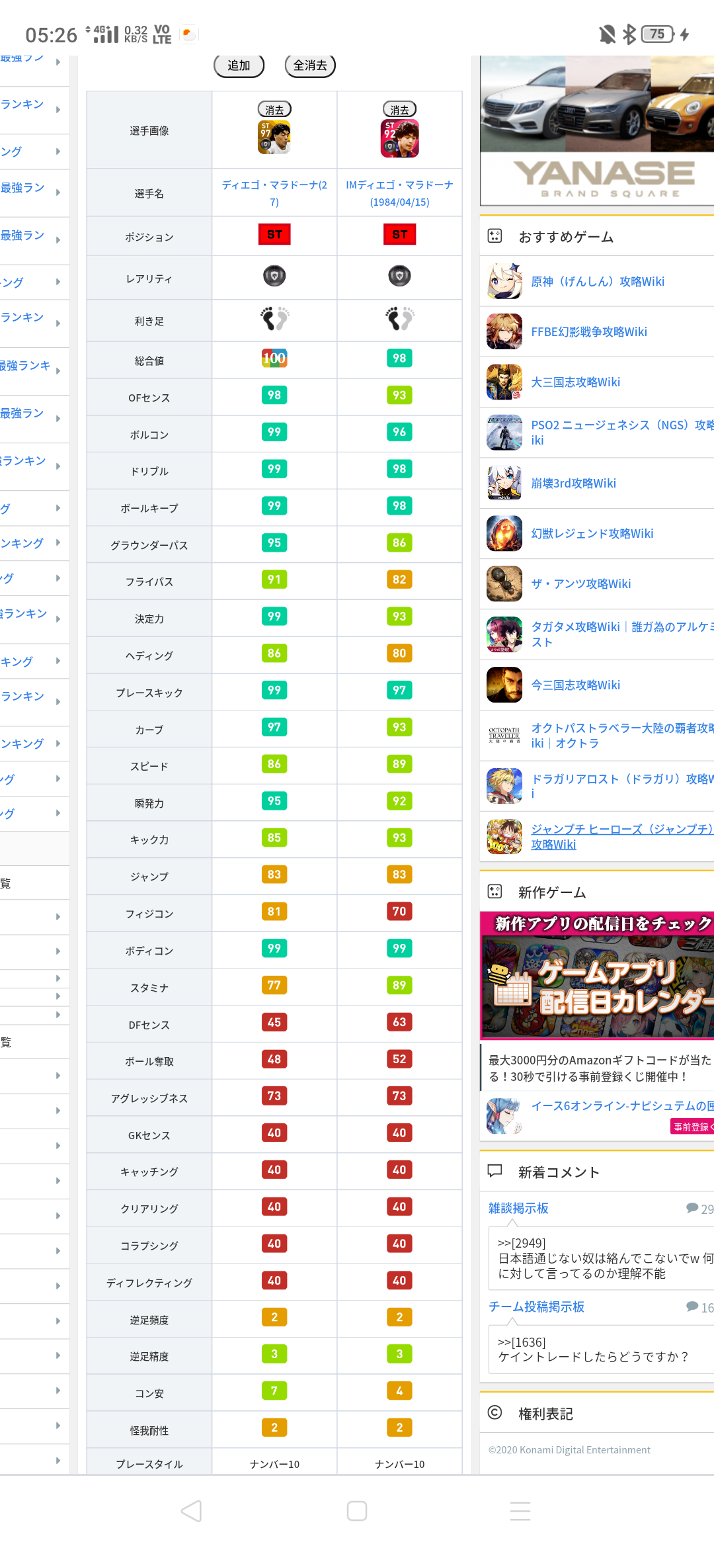Tap the 幻獣レジェンド game icon
Screen dimensions: 714x1548
point(504,533)
